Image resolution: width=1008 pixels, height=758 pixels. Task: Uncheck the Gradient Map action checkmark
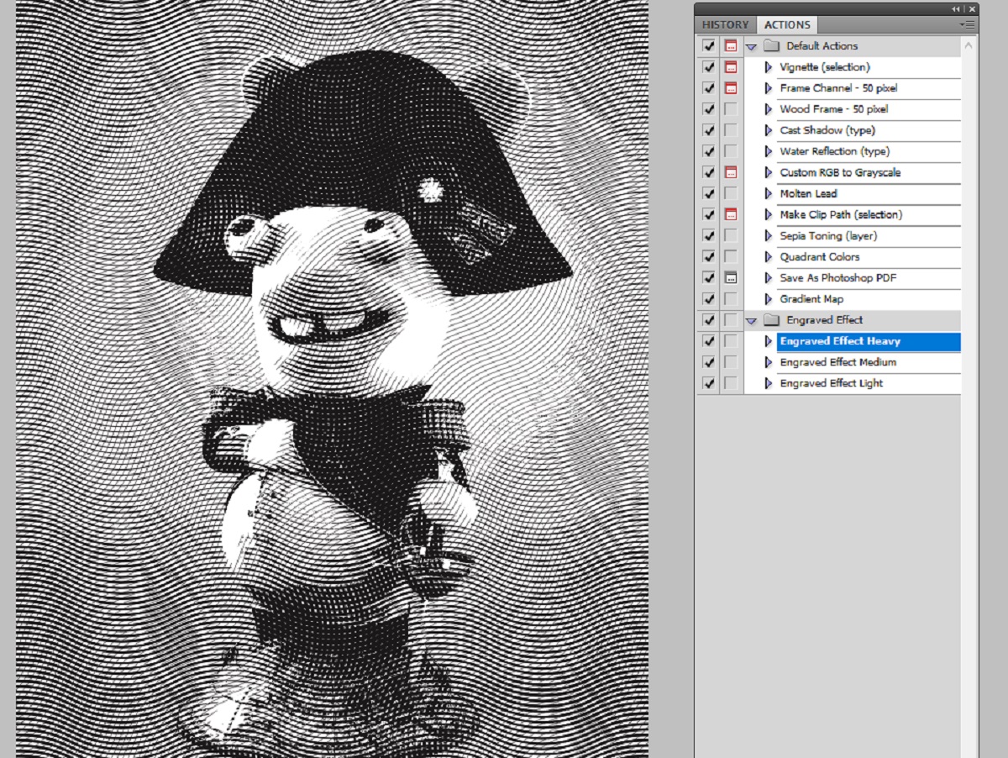709,298
